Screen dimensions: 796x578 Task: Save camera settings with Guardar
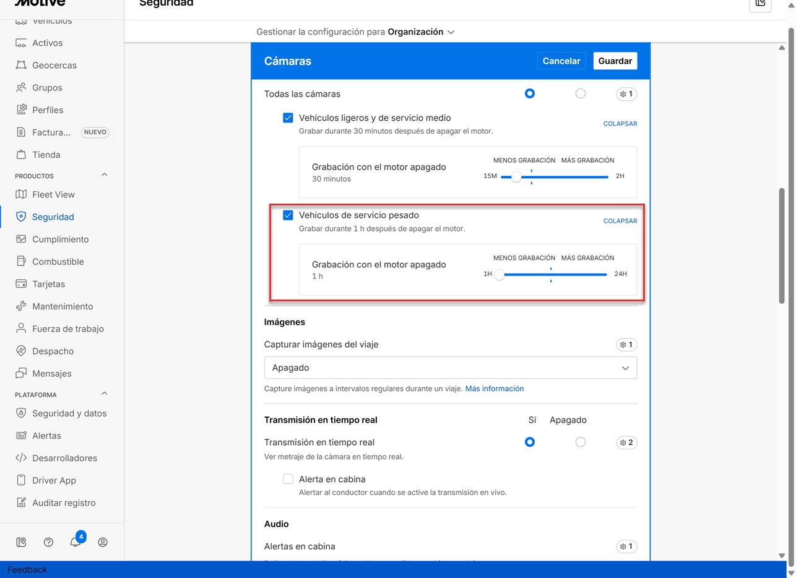click(615, 61)
